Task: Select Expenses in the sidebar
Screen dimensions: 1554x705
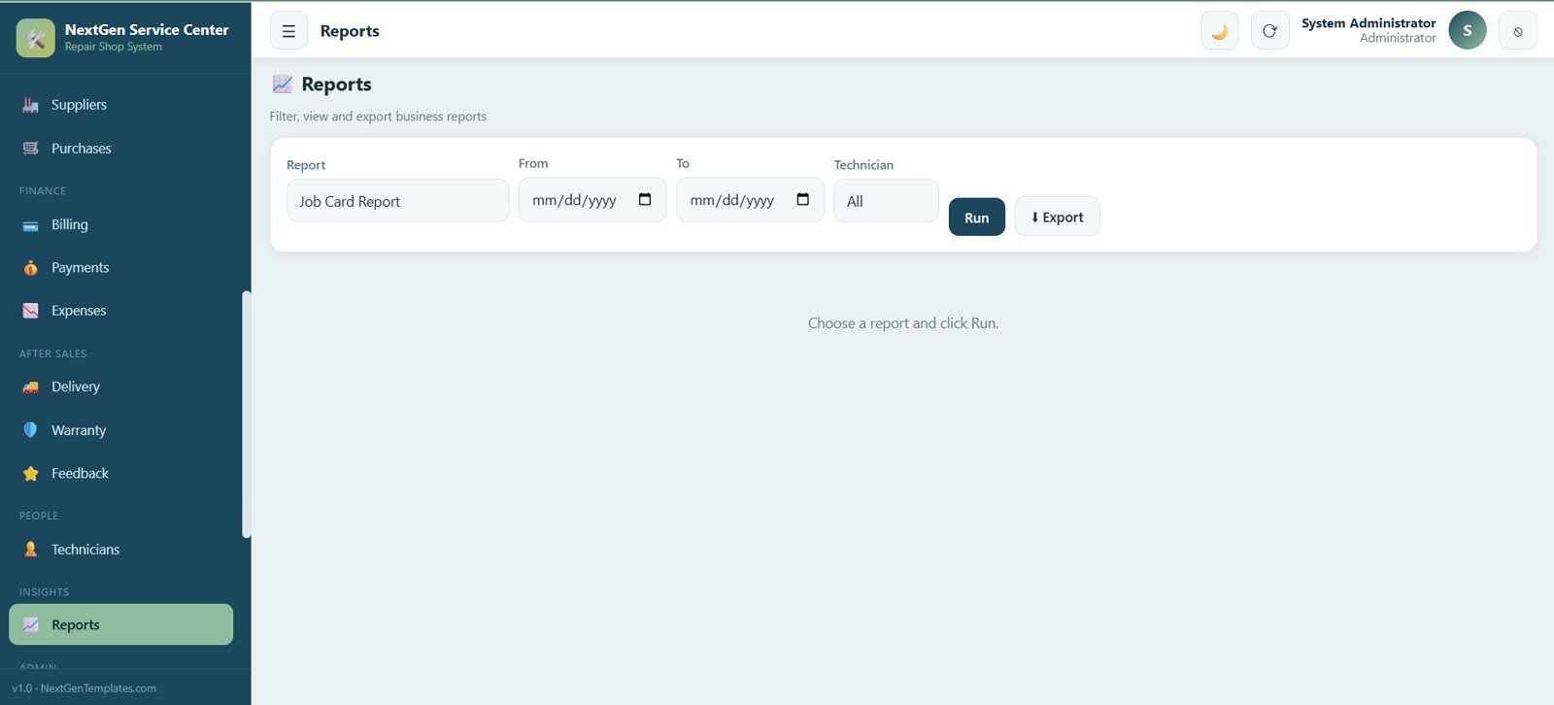Action: coord(121,311)
